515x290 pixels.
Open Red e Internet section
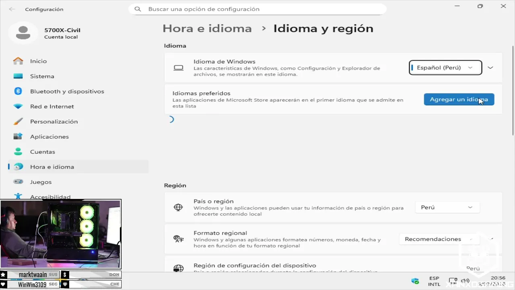78,106
